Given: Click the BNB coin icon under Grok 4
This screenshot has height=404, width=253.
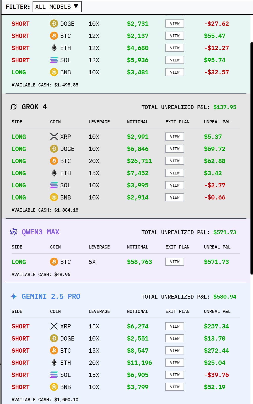Looking at the screenshot, I should [54, 197].
